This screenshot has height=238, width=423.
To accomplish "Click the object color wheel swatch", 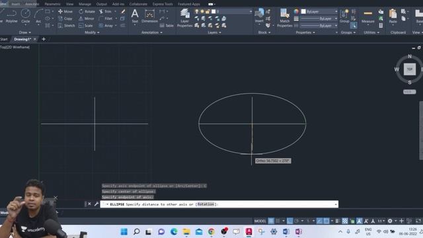I will [x=296, y=11].
